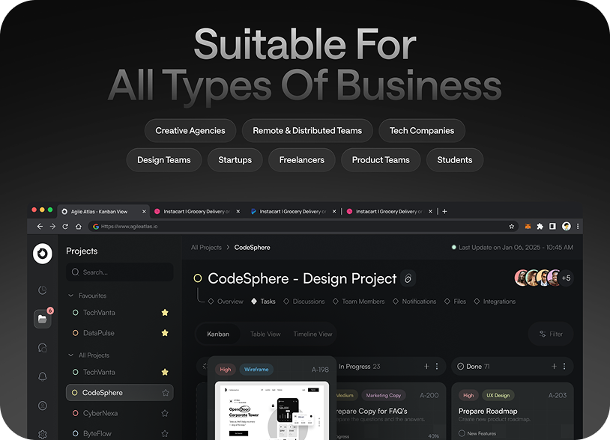610x440 pixels.
Task: Unstar TechVanta under Favourites
Action: [165, 313]
